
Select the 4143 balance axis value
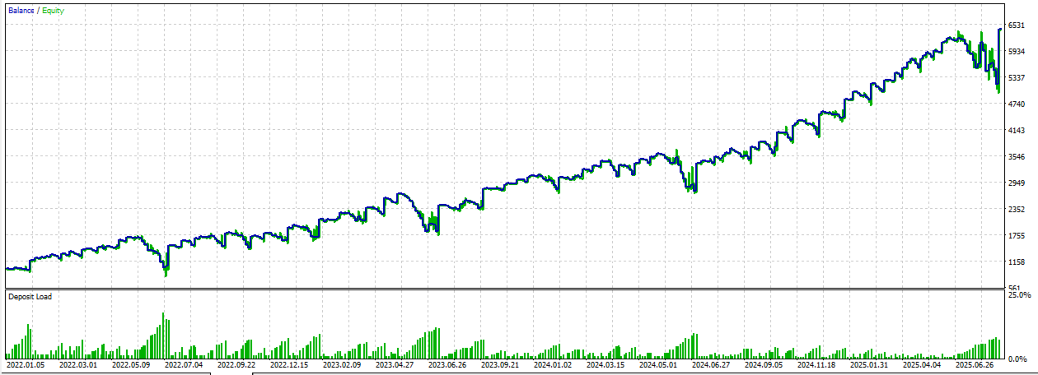pos(1016,131)
